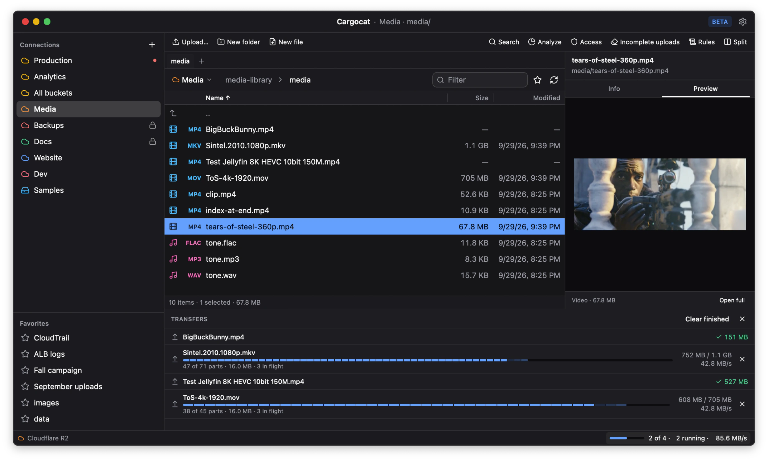Cancel the Sintel.2010.1080p.mkv transfer
This screenshot has width=768, height=461.
(x=742, y=359)
